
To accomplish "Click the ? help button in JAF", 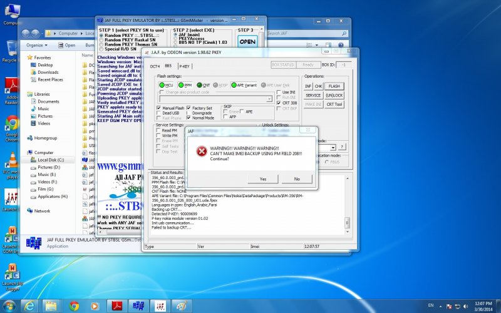I will coord(342,147).
